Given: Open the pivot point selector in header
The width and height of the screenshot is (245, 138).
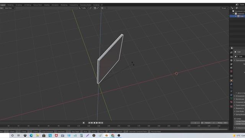Looking at the screenshot, I should (x=91, y=8).
